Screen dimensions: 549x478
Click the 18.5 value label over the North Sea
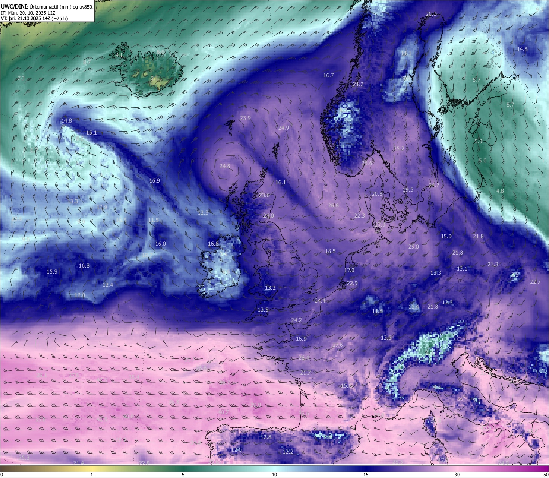[x=330, y=251]
